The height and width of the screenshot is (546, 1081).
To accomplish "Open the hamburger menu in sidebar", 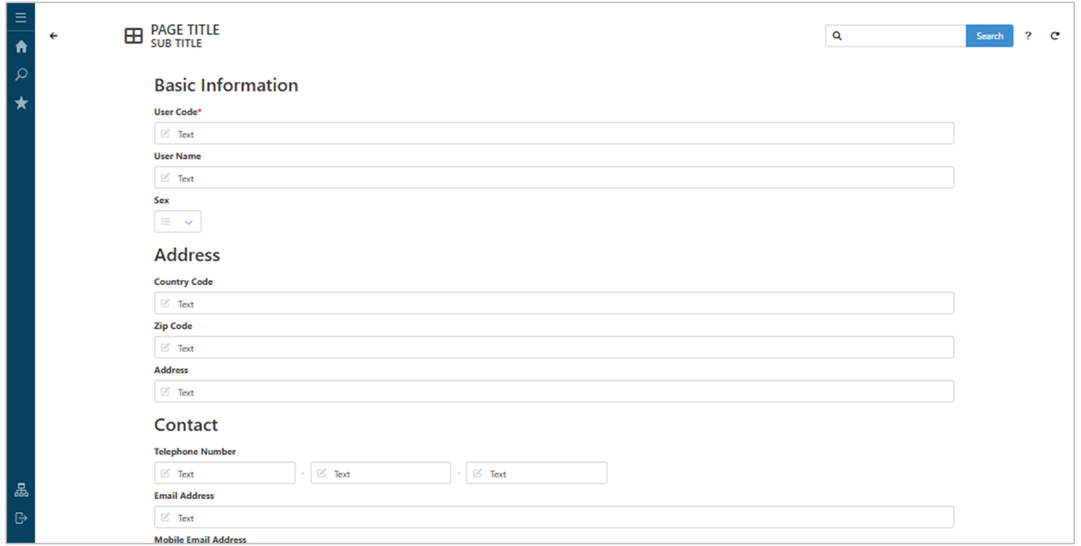I will [x=21, y=18].
